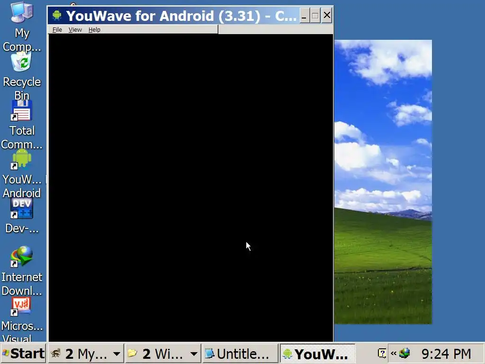Screen dimensions: 485x364
Task: Minimize the YouWave for Android window
Action: coord(305,16)
